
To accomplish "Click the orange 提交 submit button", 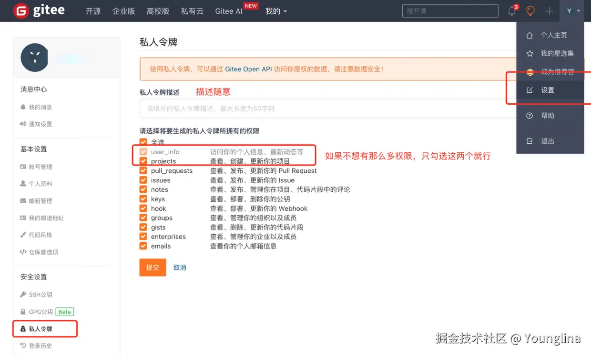I will pyautogui.click(x=153, y=267).
